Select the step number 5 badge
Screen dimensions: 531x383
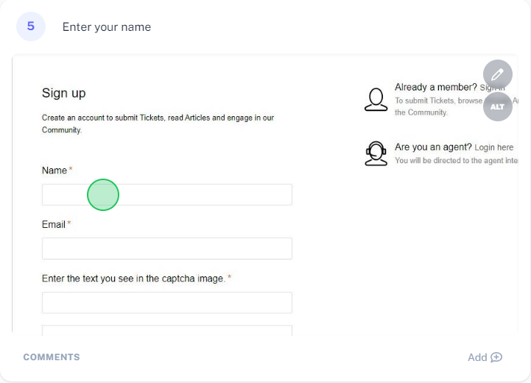tap(31, 26)
